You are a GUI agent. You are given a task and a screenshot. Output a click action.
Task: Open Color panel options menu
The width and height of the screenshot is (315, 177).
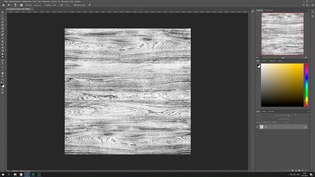[x=309, y=61]
